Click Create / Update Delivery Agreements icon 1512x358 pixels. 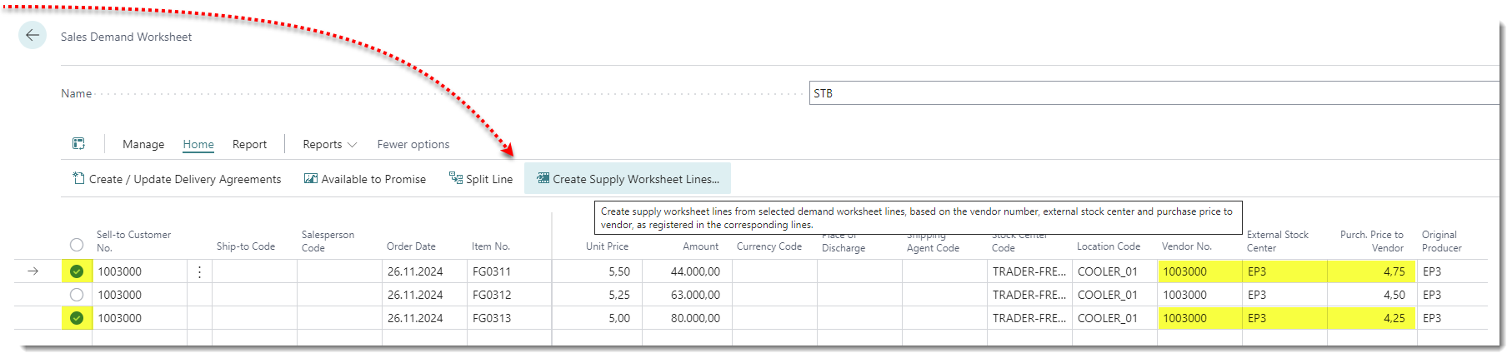click(x=78, y=178)
